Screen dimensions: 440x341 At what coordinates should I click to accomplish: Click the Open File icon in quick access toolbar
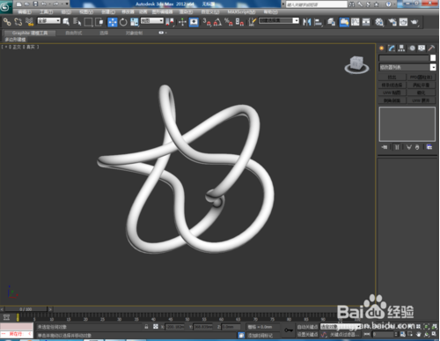[26, 4]
